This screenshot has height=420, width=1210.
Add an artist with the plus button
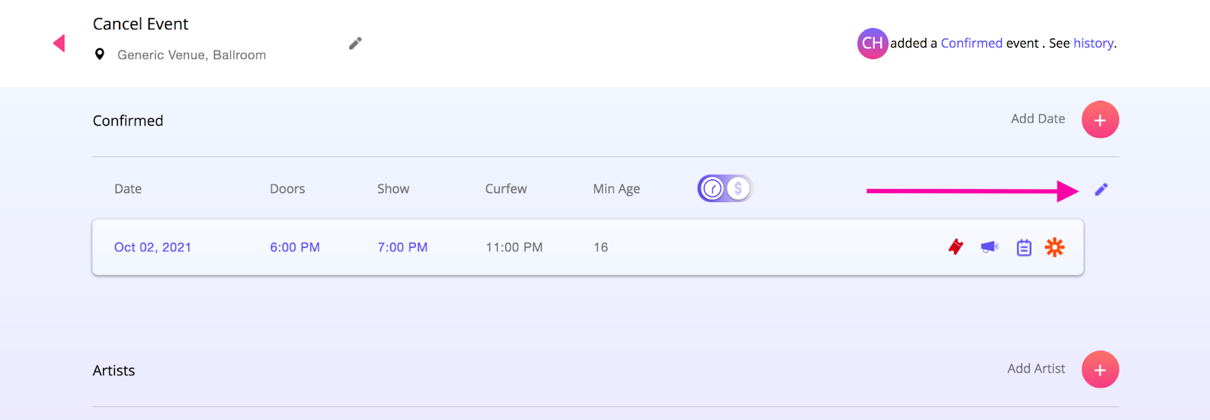(x=1100, y=369)
